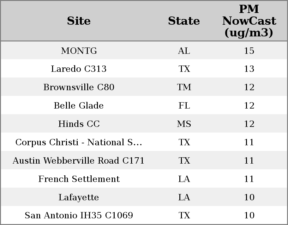Click the Site column header
Screen dimensions: 288x225
(79, 21)
